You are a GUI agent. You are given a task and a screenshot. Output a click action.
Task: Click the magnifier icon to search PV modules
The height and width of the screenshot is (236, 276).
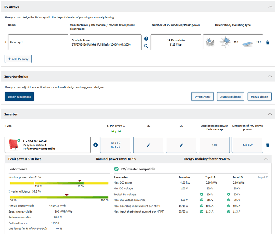(x=146, y=46)
